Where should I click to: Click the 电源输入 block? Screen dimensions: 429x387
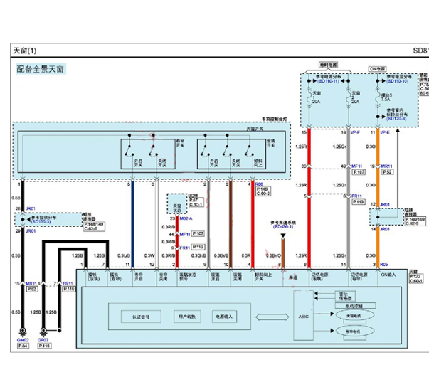pos(224,317)
